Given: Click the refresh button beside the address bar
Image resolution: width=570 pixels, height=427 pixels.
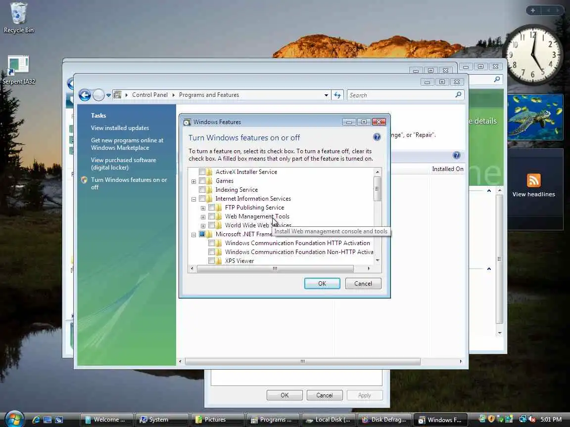Looking at the screenshot, I should [x=337, y=95].
